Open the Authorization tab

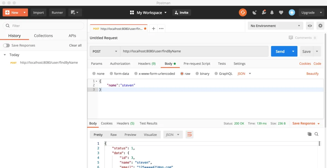coord(120,64)
